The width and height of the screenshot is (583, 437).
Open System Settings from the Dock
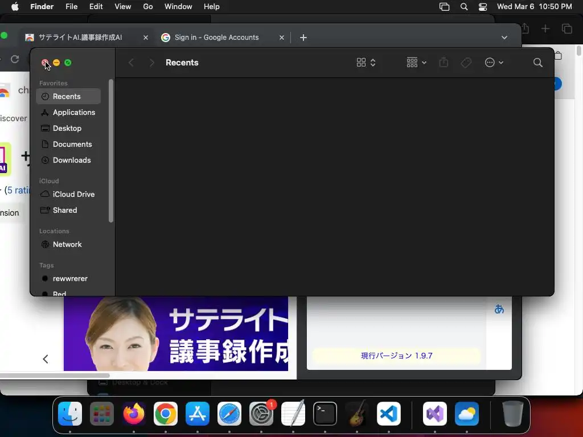(x=261, y=414)
